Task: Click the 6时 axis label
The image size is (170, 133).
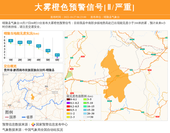Action: 57,60
